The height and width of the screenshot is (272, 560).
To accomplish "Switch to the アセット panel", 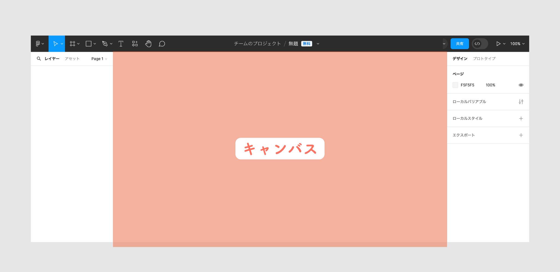I will coord(72,58).
